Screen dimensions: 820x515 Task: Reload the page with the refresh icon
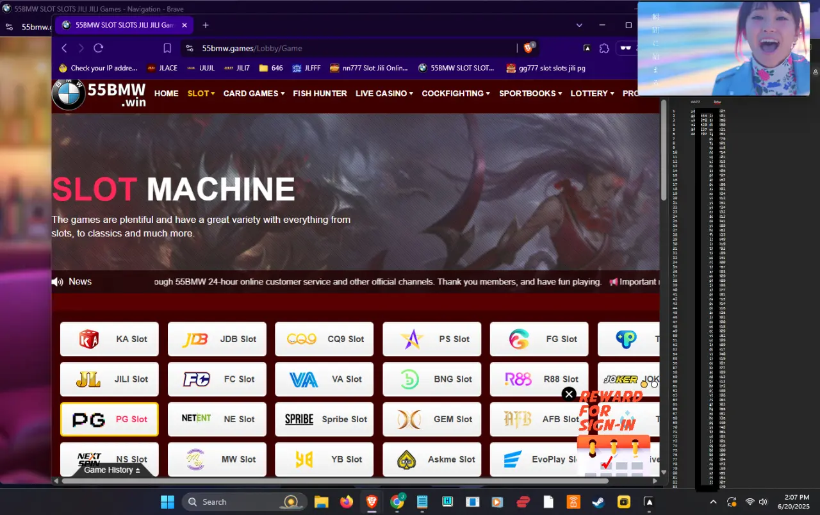[x=98, y=48]
